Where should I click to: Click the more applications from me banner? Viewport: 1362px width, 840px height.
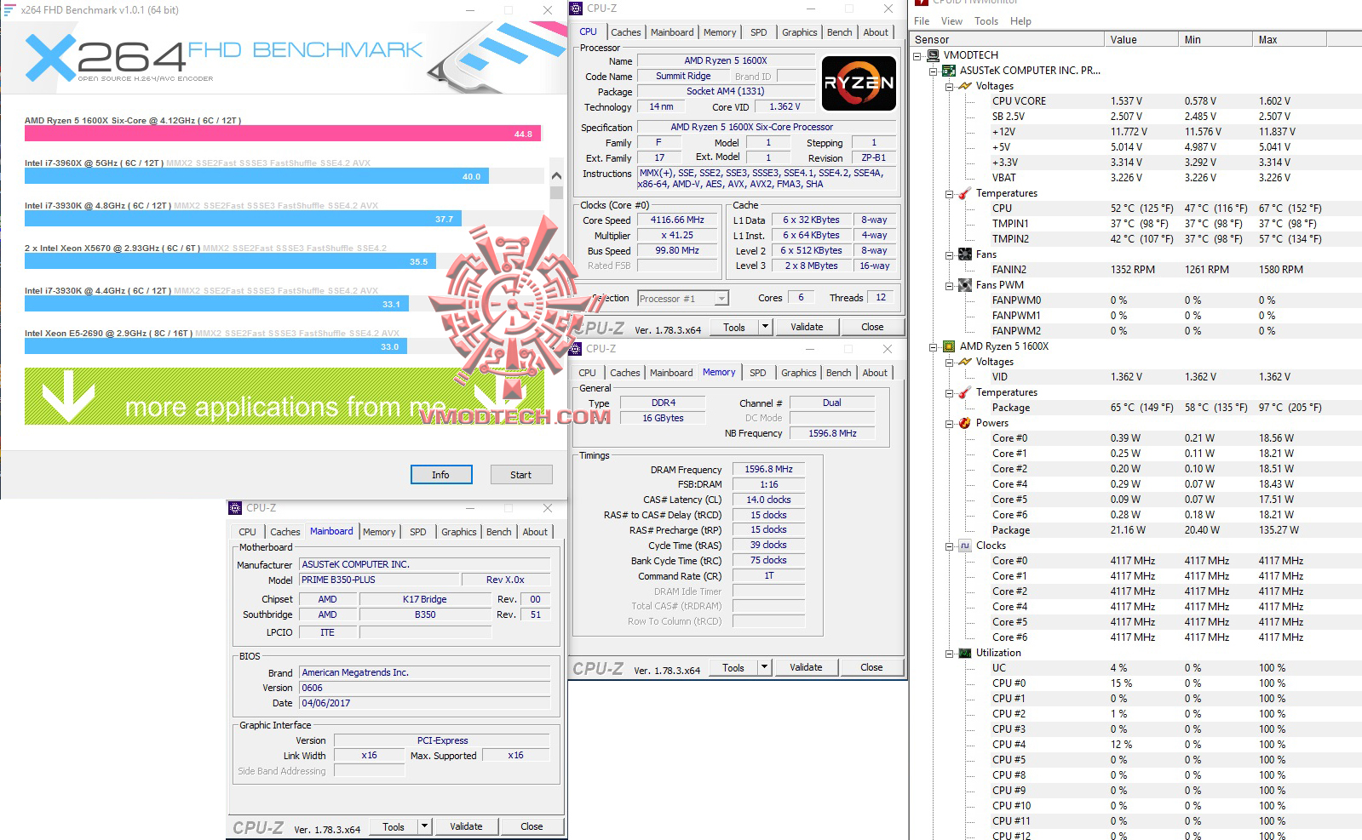(284, 396)
